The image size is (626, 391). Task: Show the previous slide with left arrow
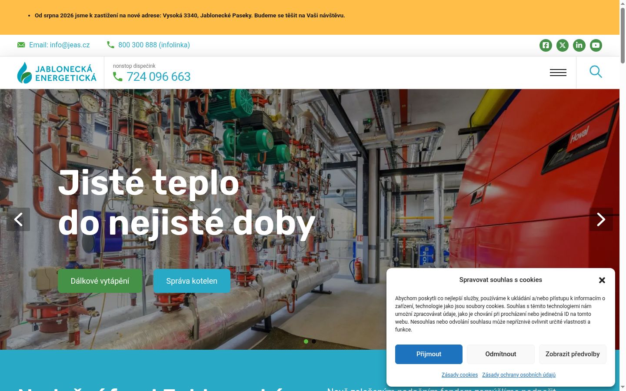tap(18, 219)
